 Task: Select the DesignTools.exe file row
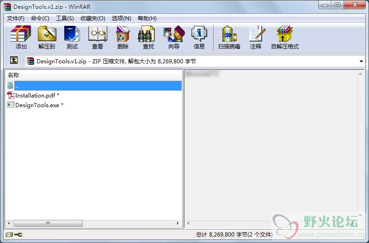point(94,105)
